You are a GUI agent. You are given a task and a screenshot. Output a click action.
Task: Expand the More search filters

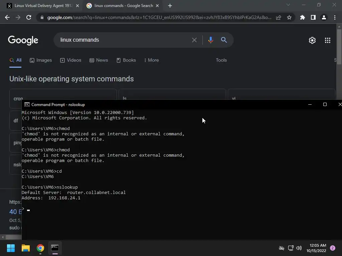(x=151, y=60)
